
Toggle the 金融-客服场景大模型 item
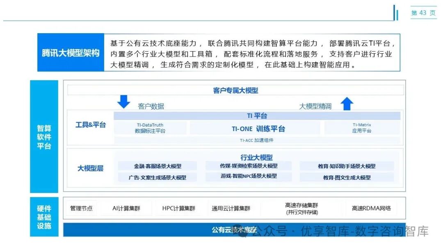(157, 166)
